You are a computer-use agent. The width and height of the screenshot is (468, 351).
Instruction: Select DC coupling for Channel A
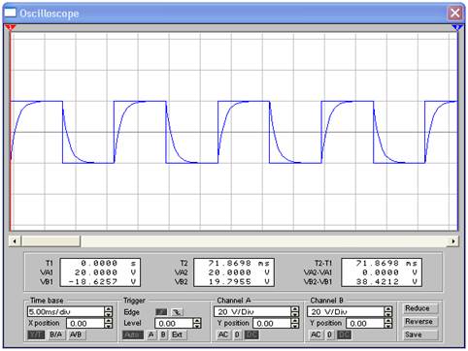pyautogui.click(x=251, y=335)
